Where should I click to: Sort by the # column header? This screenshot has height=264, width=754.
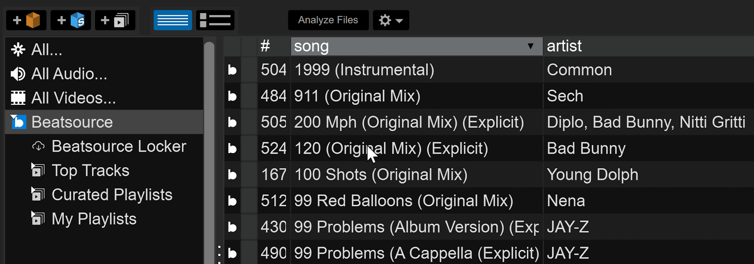(273, 46)
